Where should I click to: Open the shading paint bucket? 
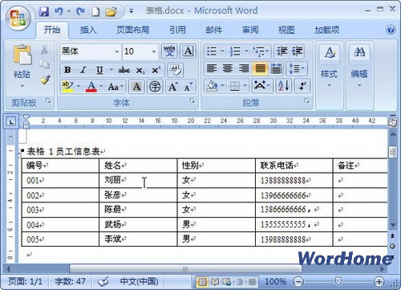(212, 86)
